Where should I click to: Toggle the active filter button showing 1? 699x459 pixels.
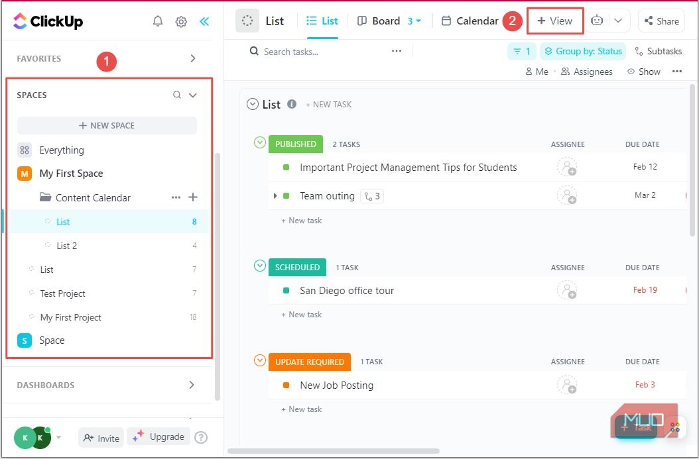[521, 51]
